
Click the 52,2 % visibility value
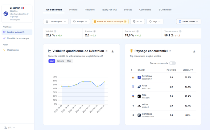coord(50,35)
